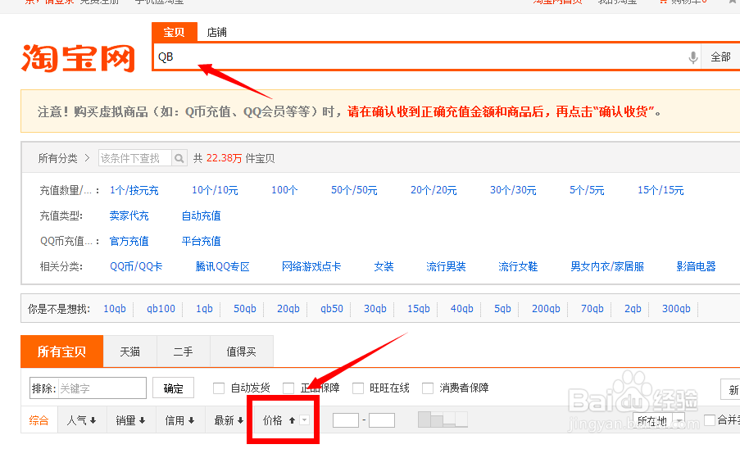Click suggested search 20qb
Screen dimensions: 740x449
[288, 308]
